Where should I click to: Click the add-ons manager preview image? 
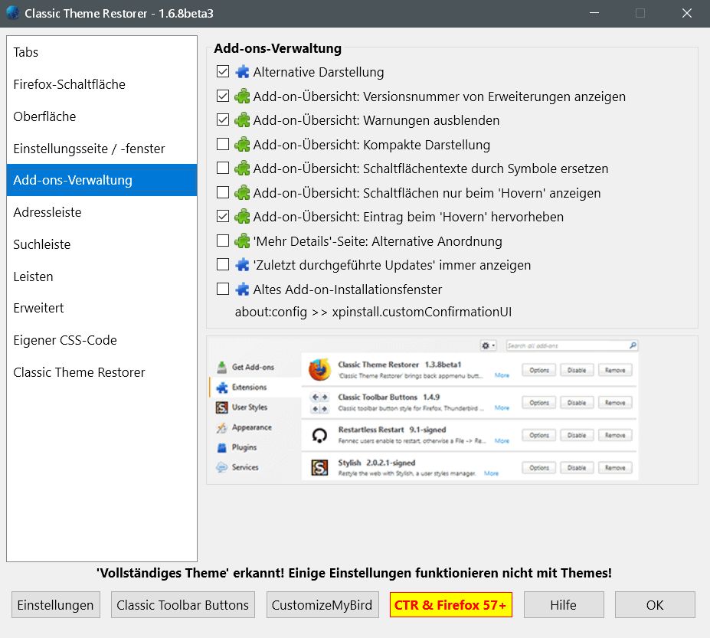coord(424,410)
